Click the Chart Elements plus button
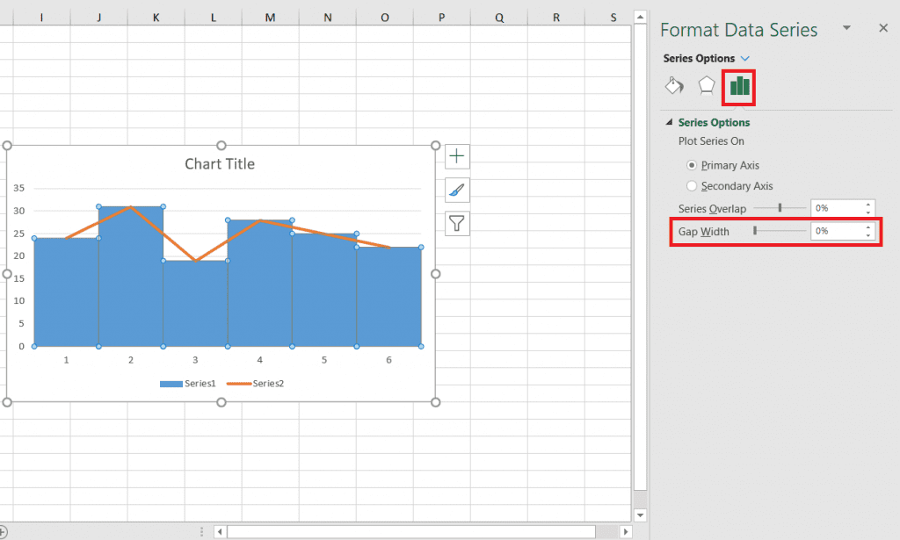This screenshot has width=900, height=540. pyautogui.click(x=457, y=156)
